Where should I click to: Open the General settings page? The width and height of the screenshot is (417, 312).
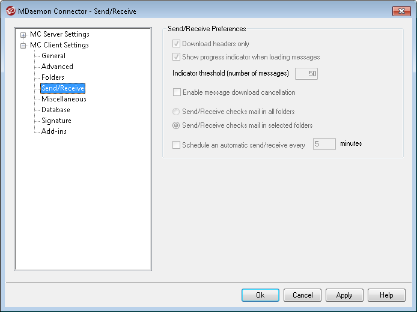(x=53, y=56)
